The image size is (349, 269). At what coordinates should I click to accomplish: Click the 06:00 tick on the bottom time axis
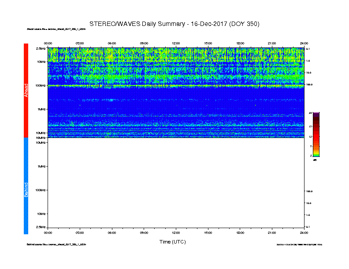112,233
